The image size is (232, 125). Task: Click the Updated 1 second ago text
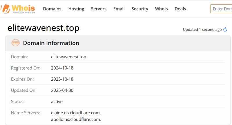pos(202,30)
